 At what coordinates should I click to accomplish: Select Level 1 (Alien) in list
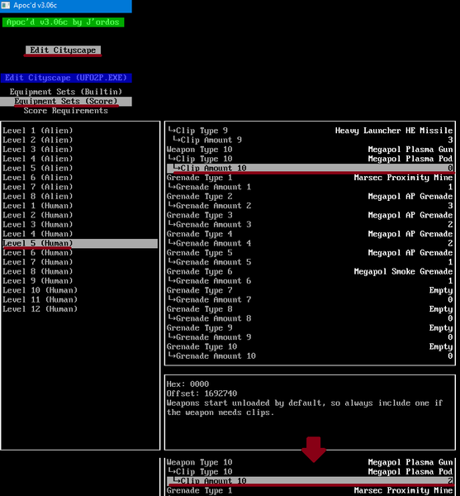click(x=38, y=131)
